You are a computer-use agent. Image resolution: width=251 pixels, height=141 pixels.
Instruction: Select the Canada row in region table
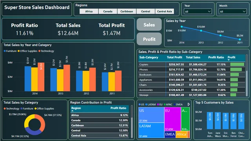point(100,120)
